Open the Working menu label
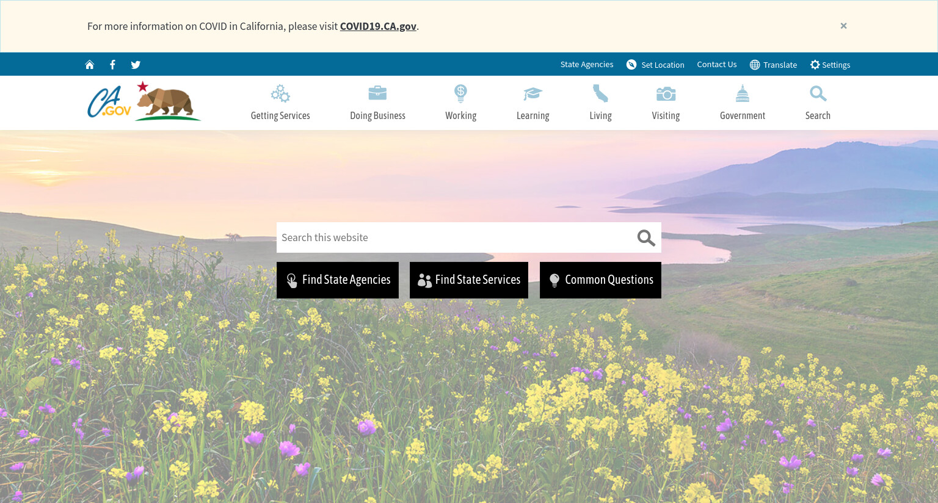Image resolution: width=938 pixels, height=503 pixels. coord(460,115)
